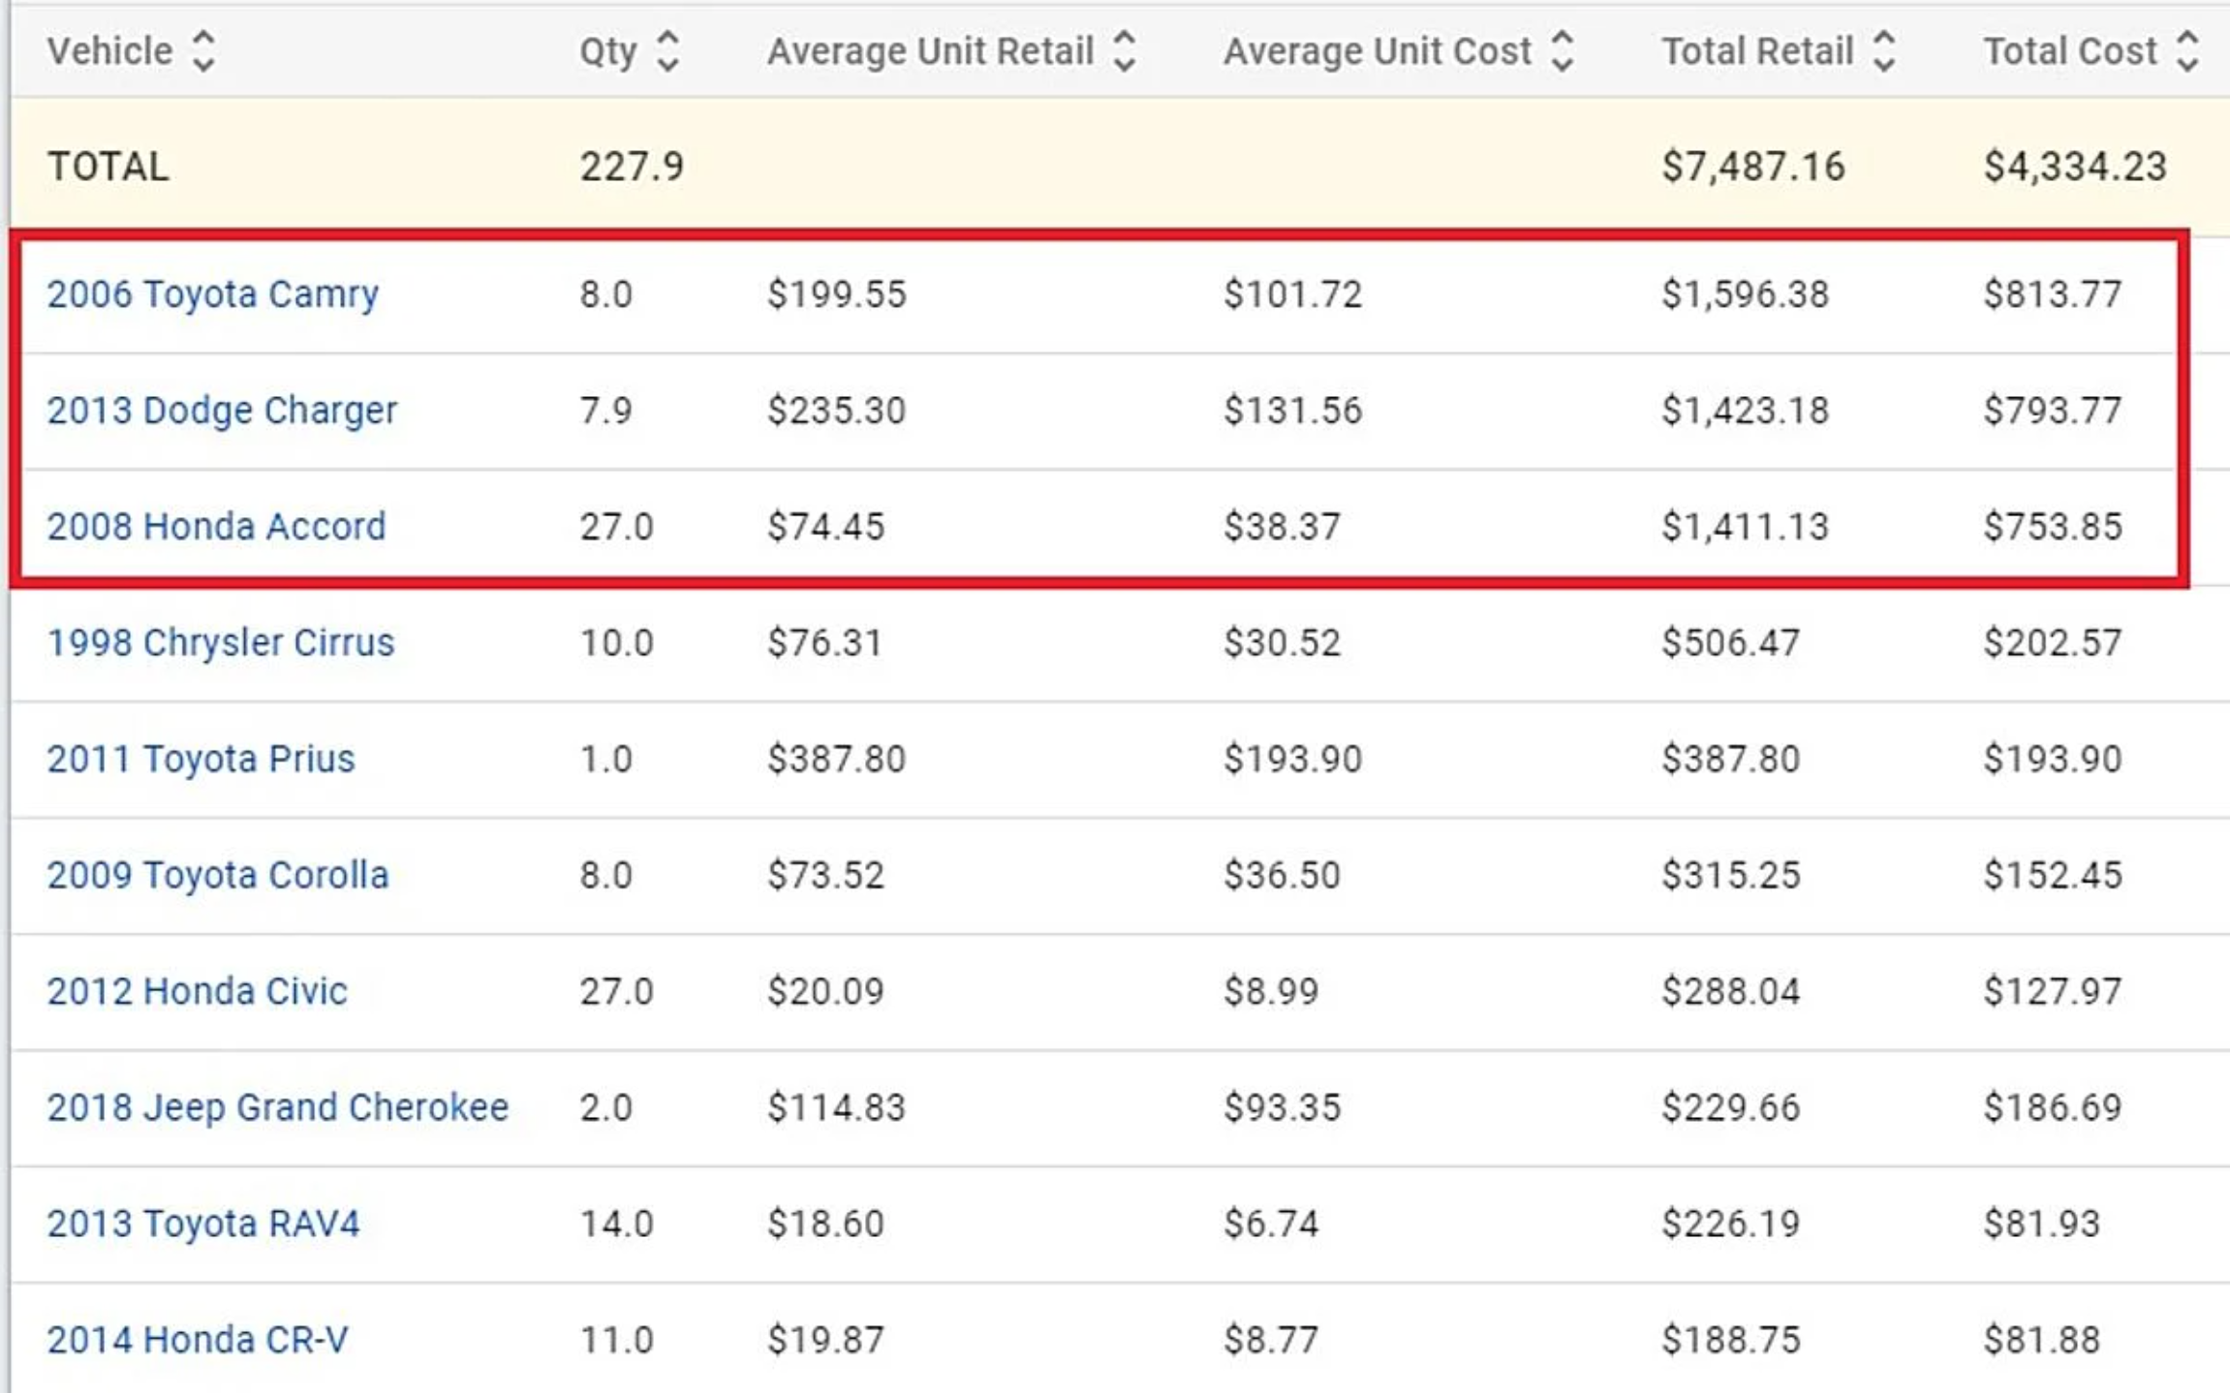Click the TOTAL summary row label
Screen dimensions: 2230x1393
tap(108, 167)
